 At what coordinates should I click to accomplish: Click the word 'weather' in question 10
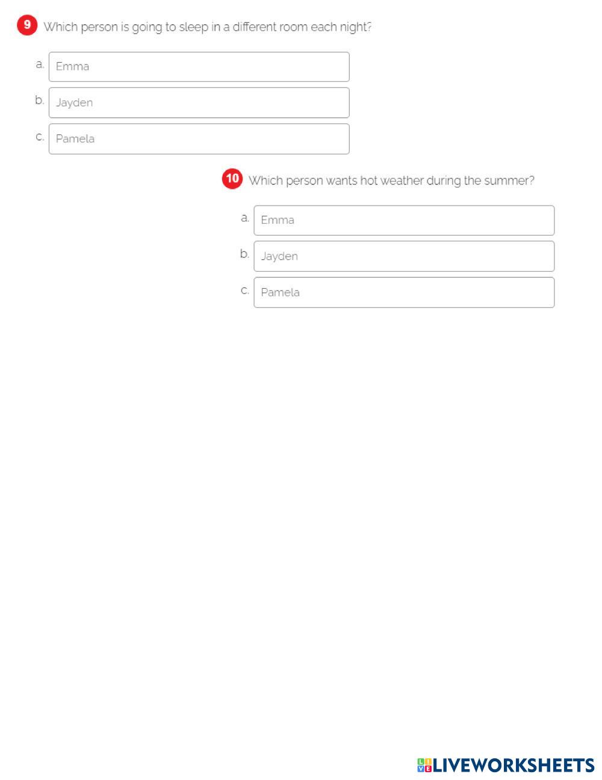point(402,181)
